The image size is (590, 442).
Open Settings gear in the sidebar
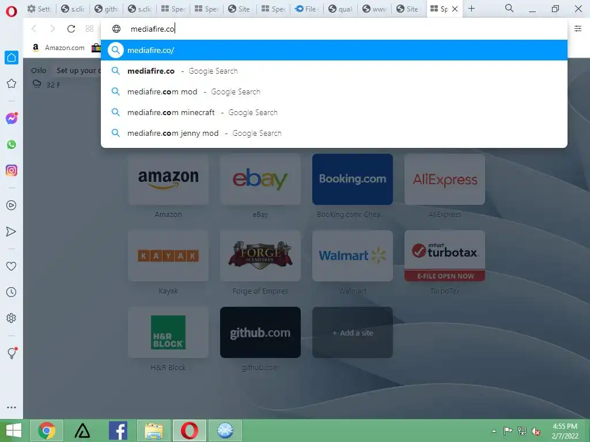[x=12, y=318]
